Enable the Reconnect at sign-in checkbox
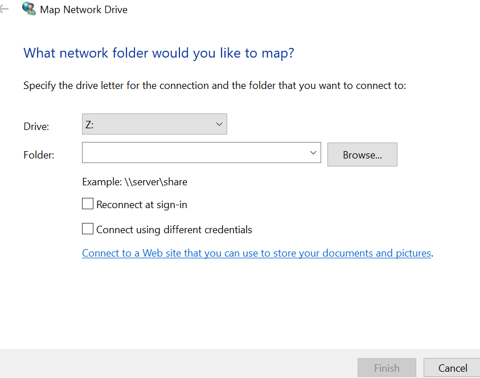Screen dimensions: 480x378 coord(88,204)
